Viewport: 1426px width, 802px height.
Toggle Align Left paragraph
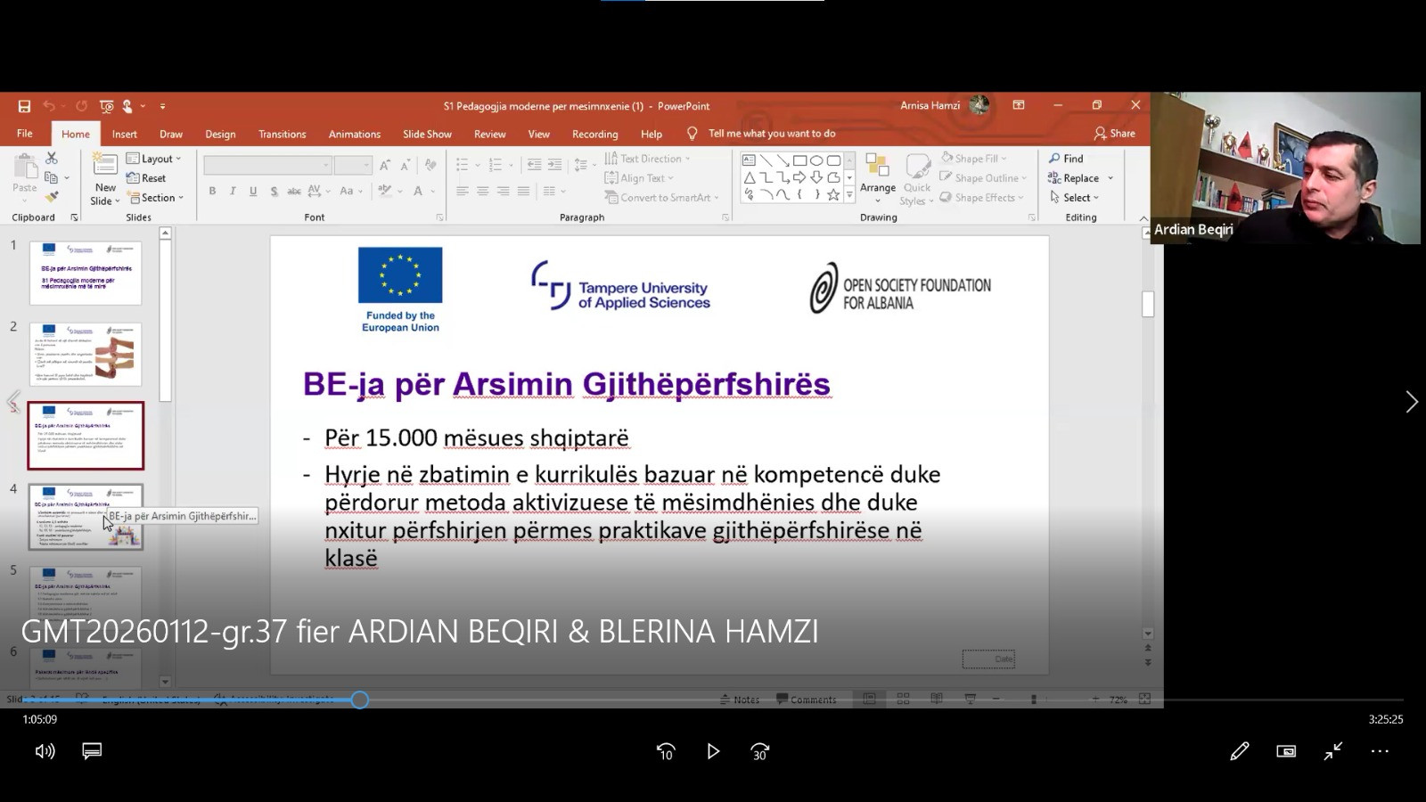462,191
